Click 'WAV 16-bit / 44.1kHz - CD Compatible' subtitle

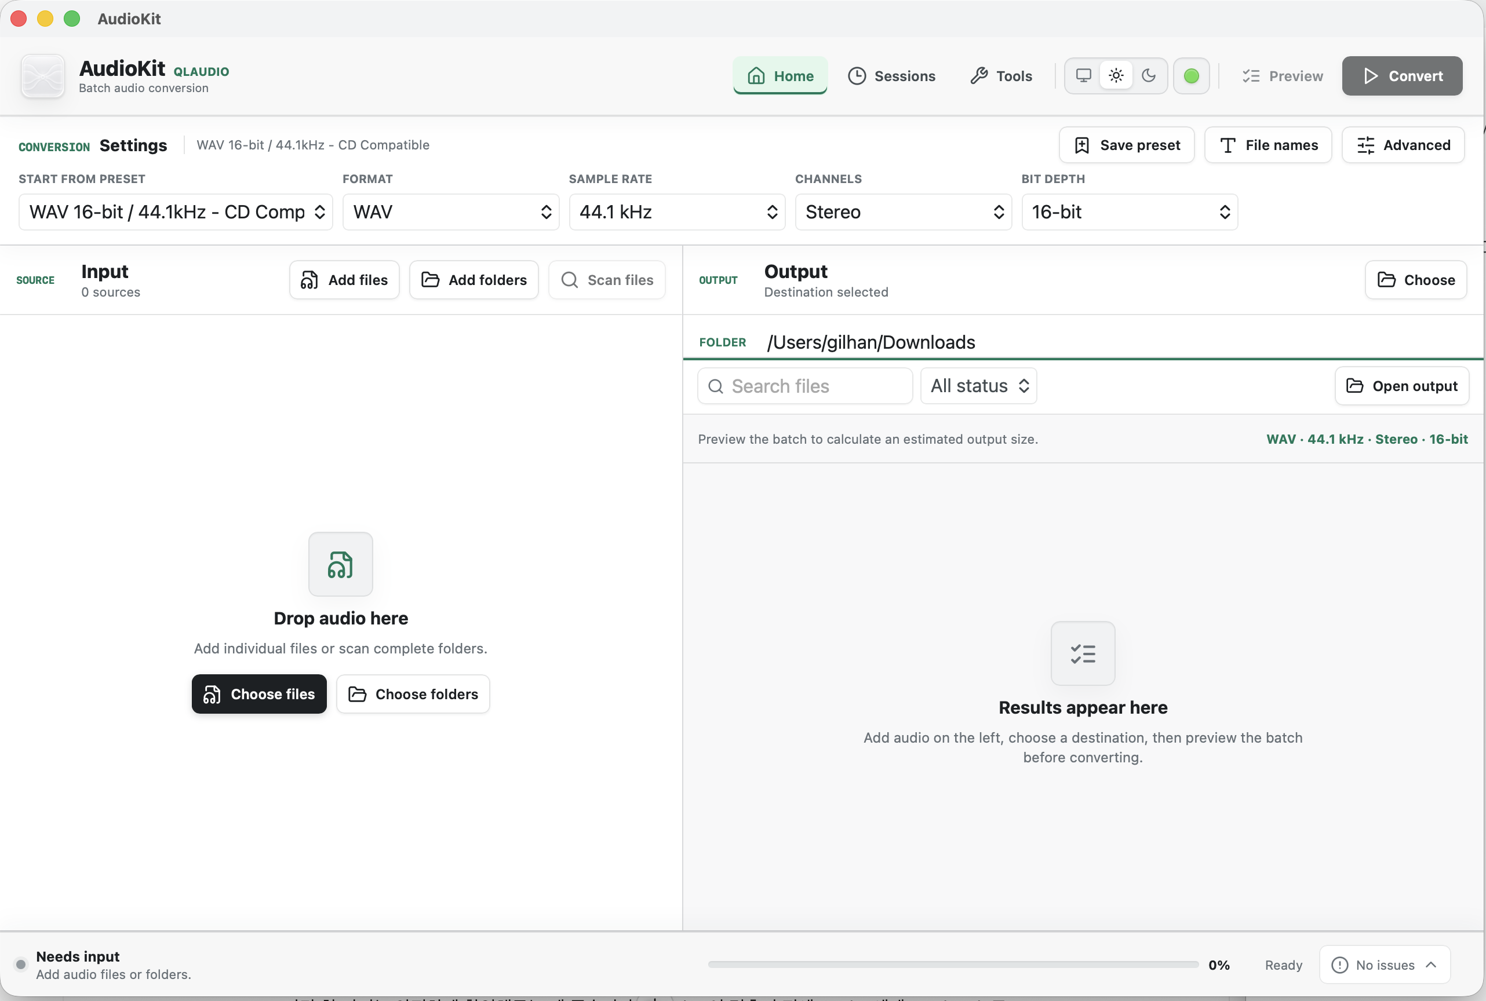click(x=313, y=145)
